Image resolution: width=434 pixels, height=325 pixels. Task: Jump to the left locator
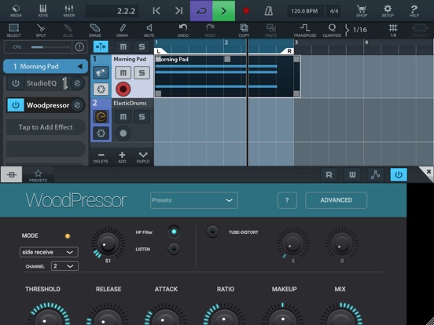pos(156,11)
